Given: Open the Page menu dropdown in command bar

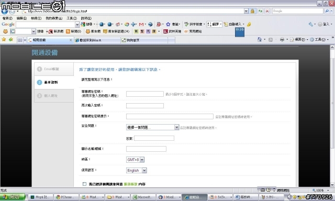Looking at the screenshot, I should coord(299,39).
